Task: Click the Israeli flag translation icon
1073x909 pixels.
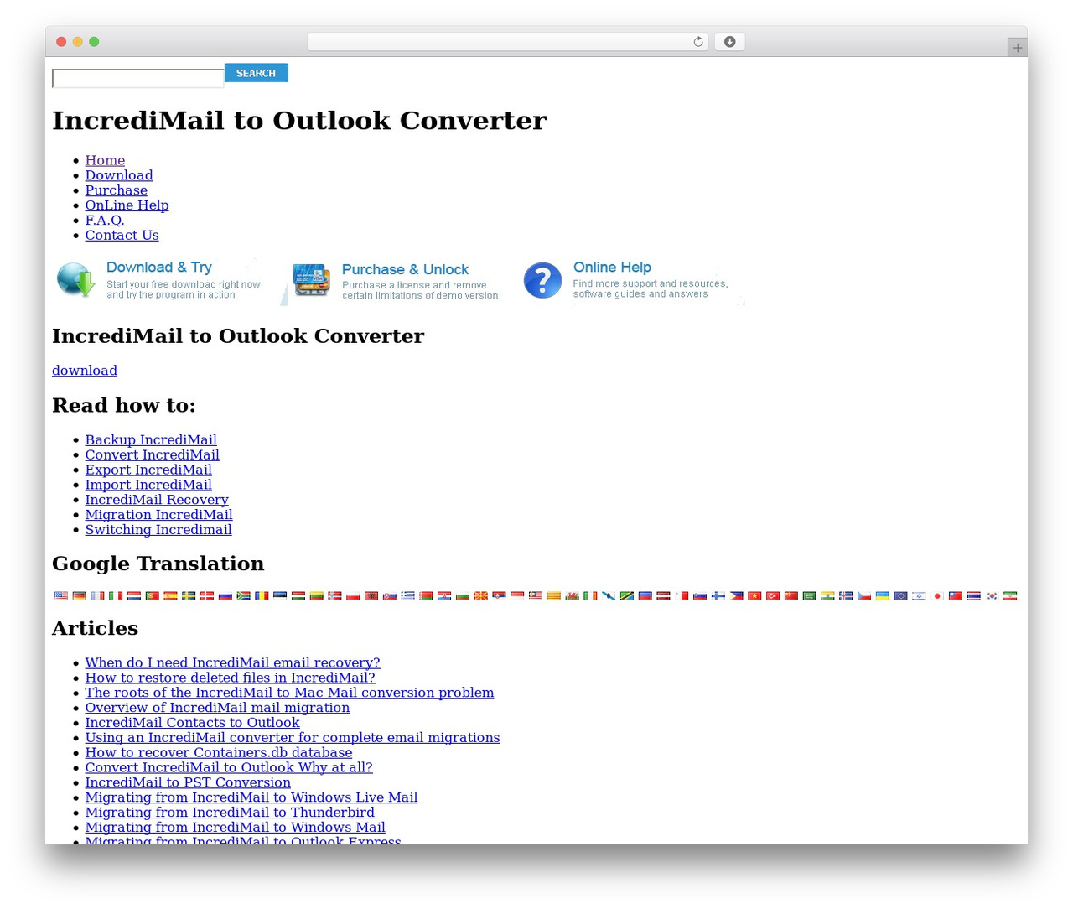Action: click(920, 596)
